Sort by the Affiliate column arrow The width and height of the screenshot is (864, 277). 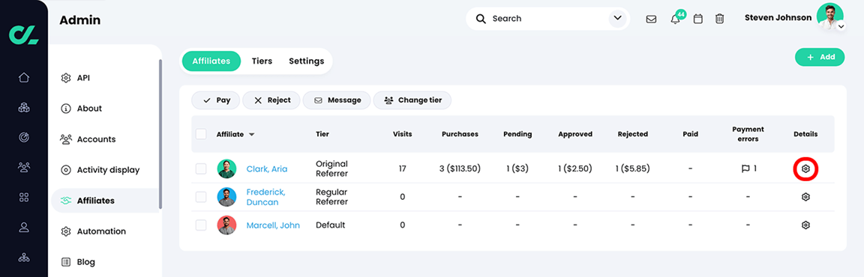click(x=252, y=135)
